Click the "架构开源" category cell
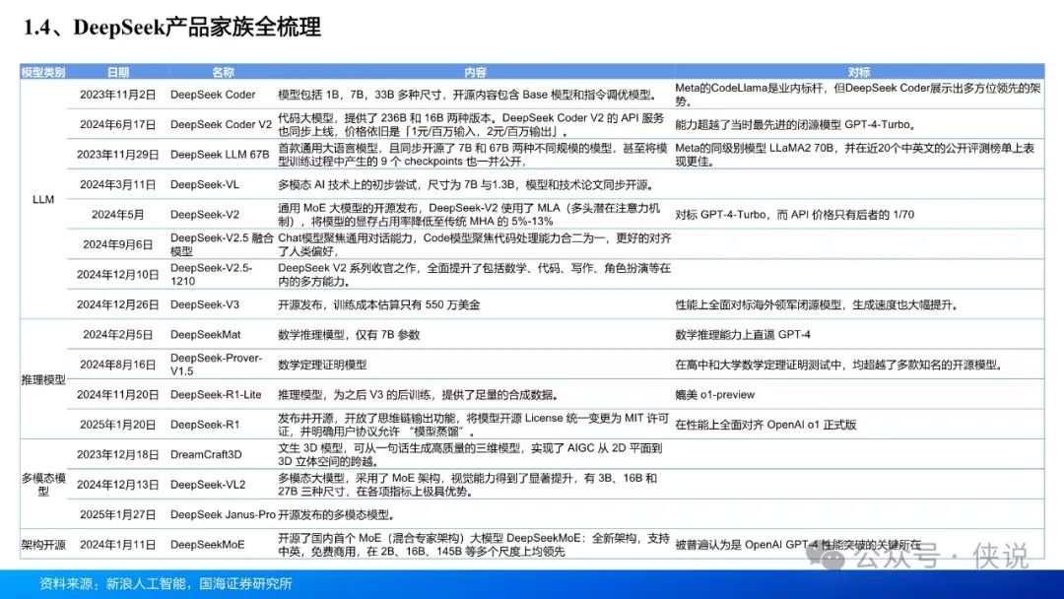Screen dimensions: 1064x599 click(x=43, y=545)
